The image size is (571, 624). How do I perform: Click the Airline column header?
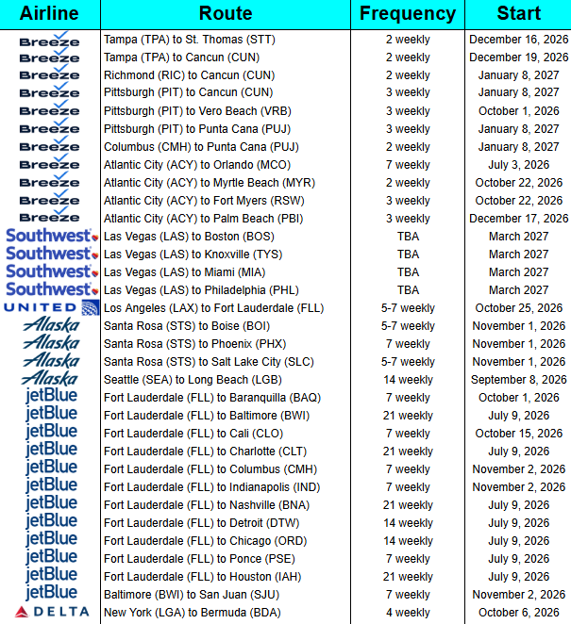49,13
